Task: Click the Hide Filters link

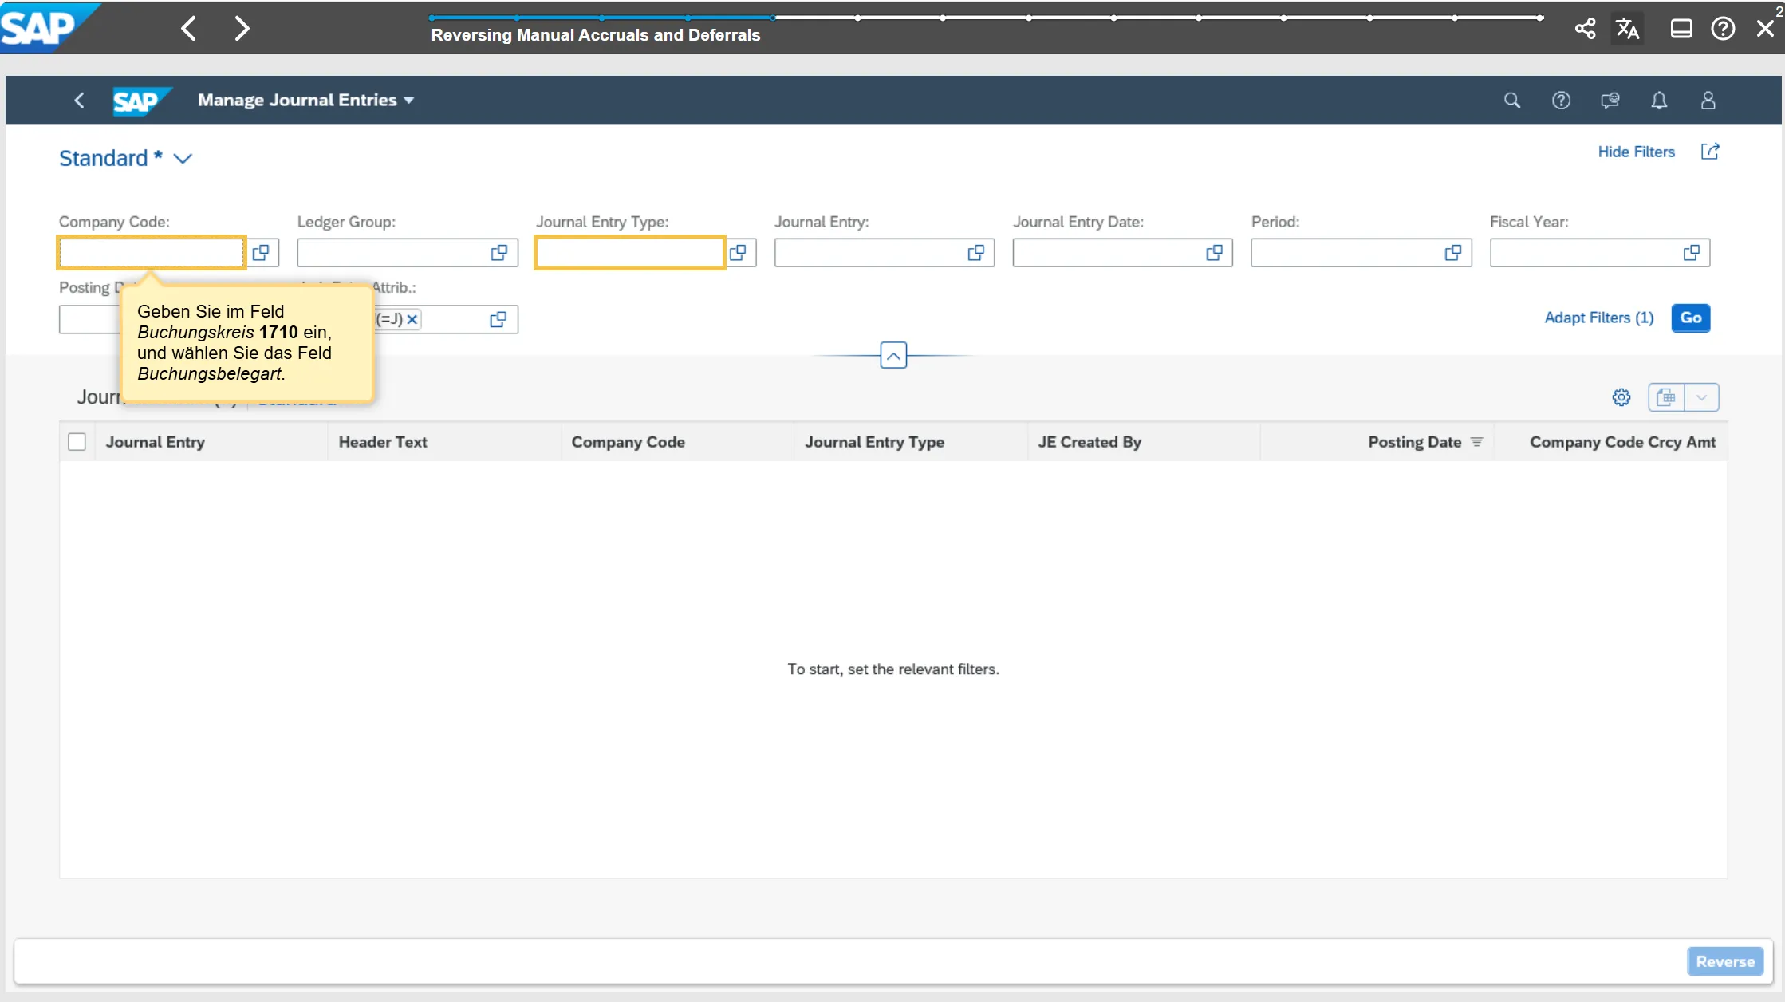Action: pos(1636,152)
